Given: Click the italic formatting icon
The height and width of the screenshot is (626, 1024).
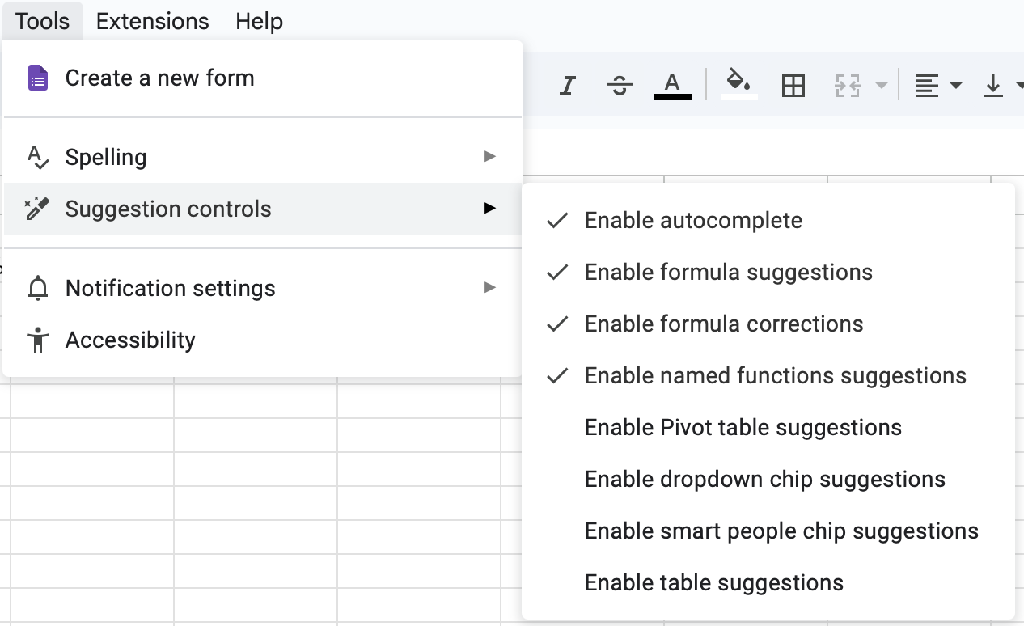Looking at the screenshot, I should [568, 86].
